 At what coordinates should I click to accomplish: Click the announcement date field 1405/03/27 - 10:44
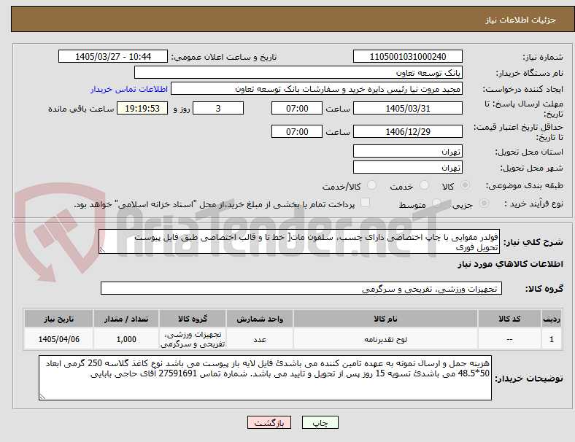click(x=113, y=56)
